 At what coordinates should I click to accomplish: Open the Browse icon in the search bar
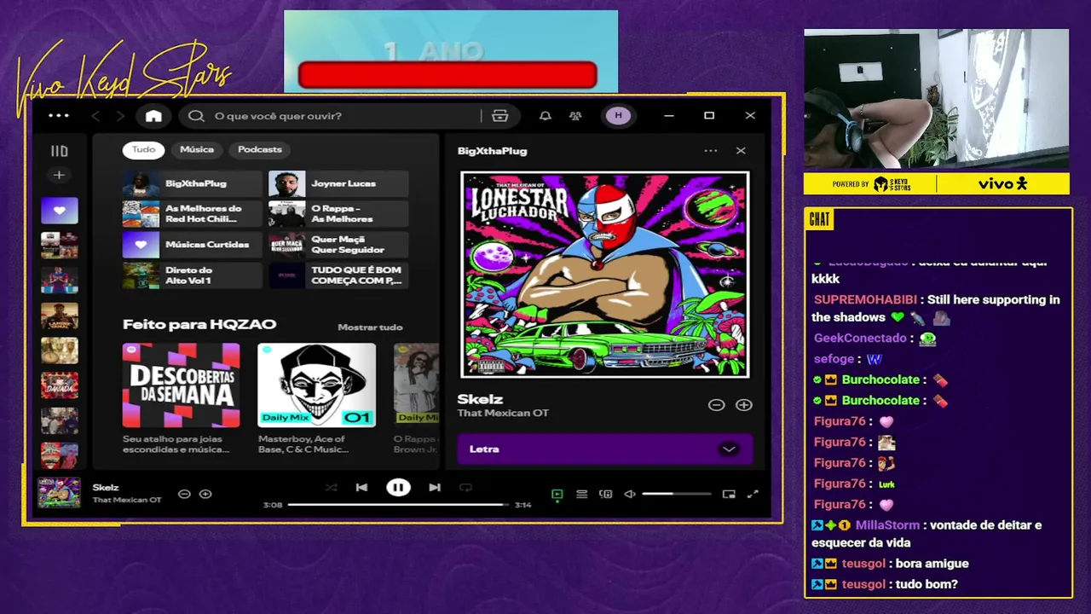[500, 116]
